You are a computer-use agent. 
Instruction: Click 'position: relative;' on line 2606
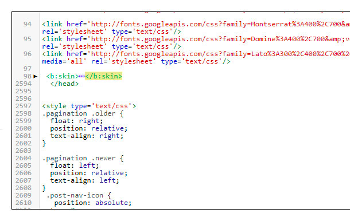89,173
